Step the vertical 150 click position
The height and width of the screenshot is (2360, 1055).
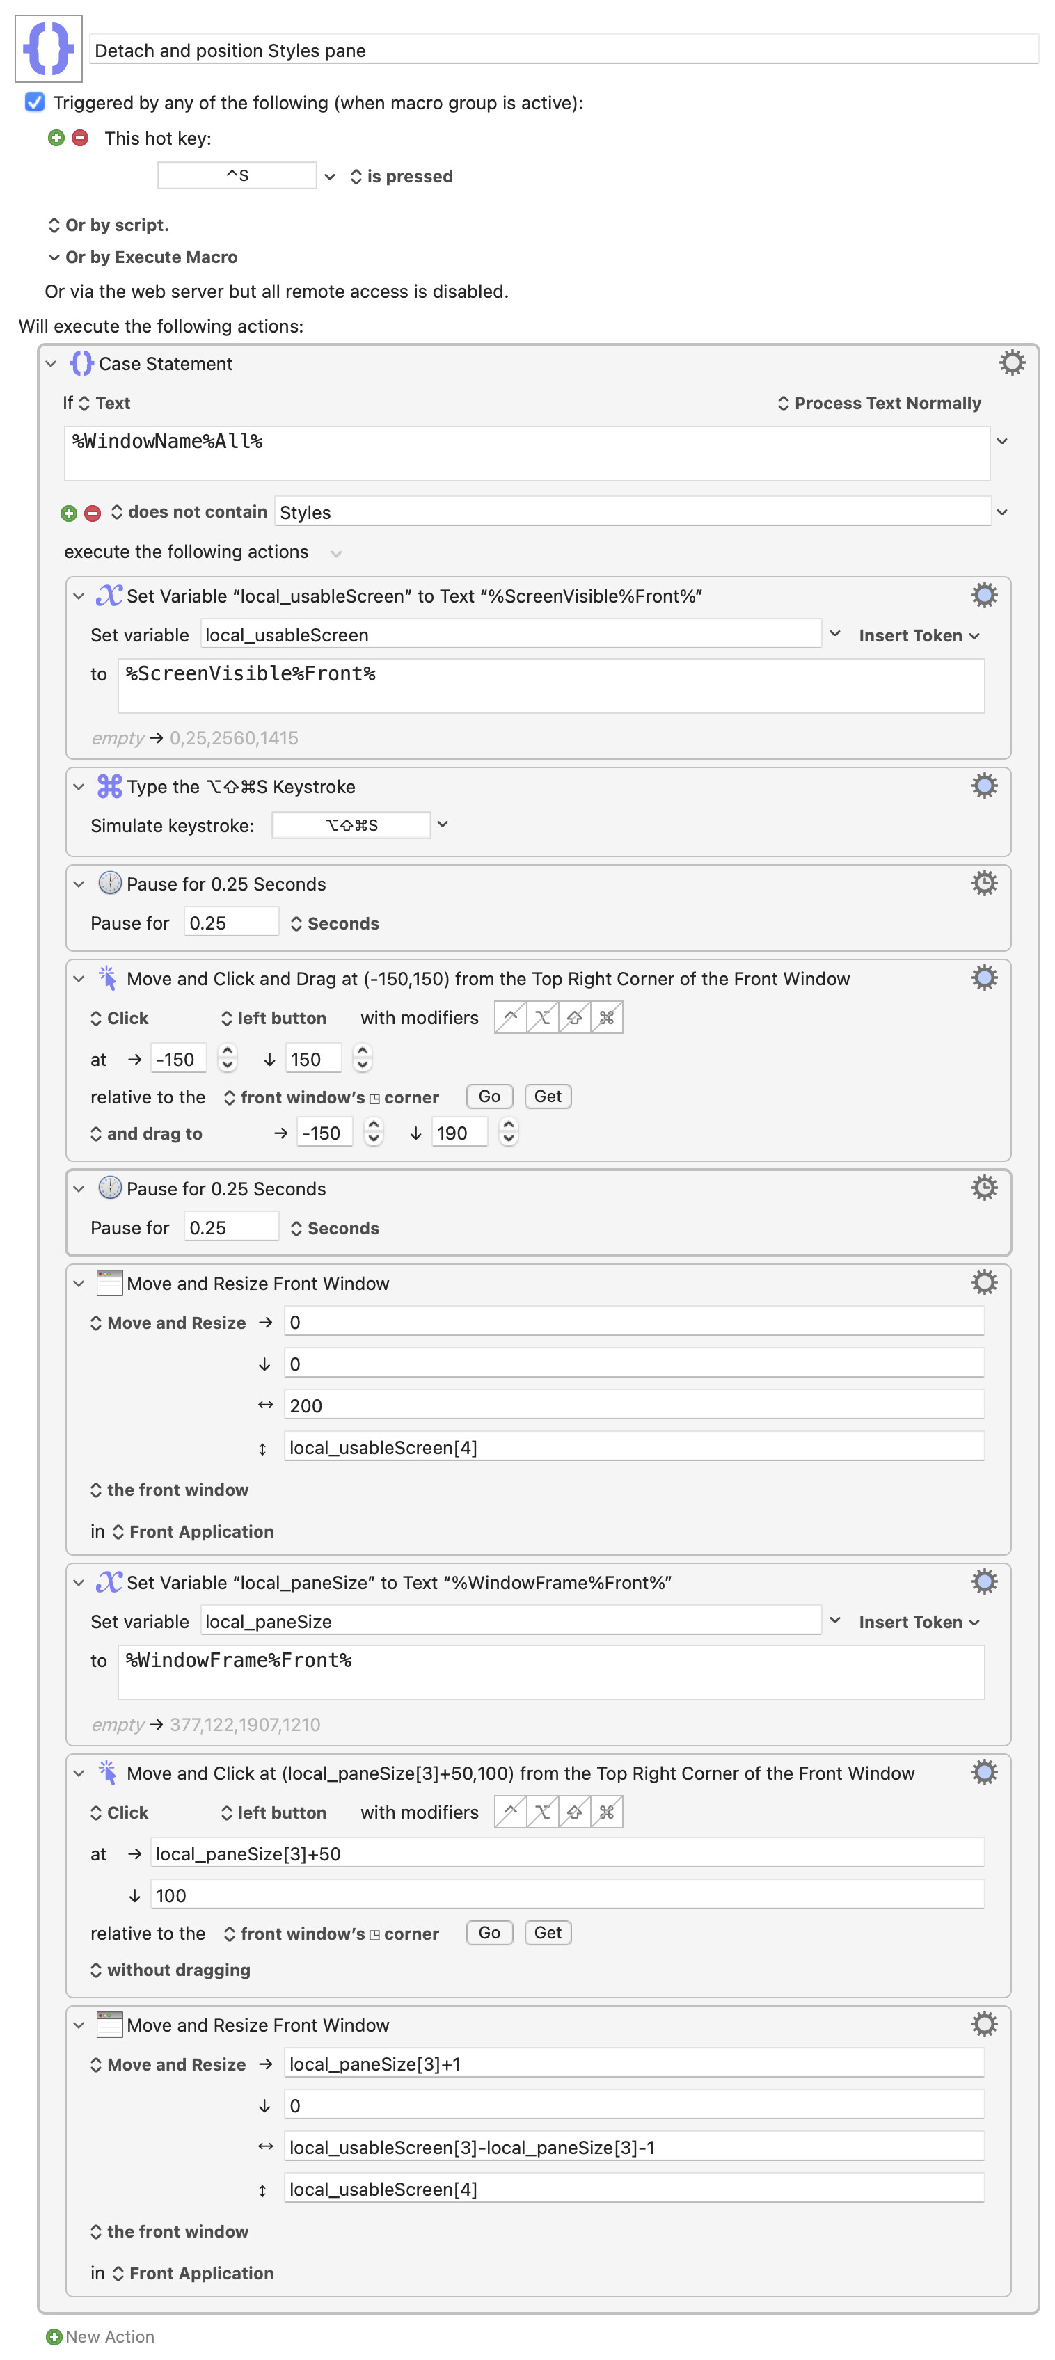pyautogui.click(x=363, y=1058)
